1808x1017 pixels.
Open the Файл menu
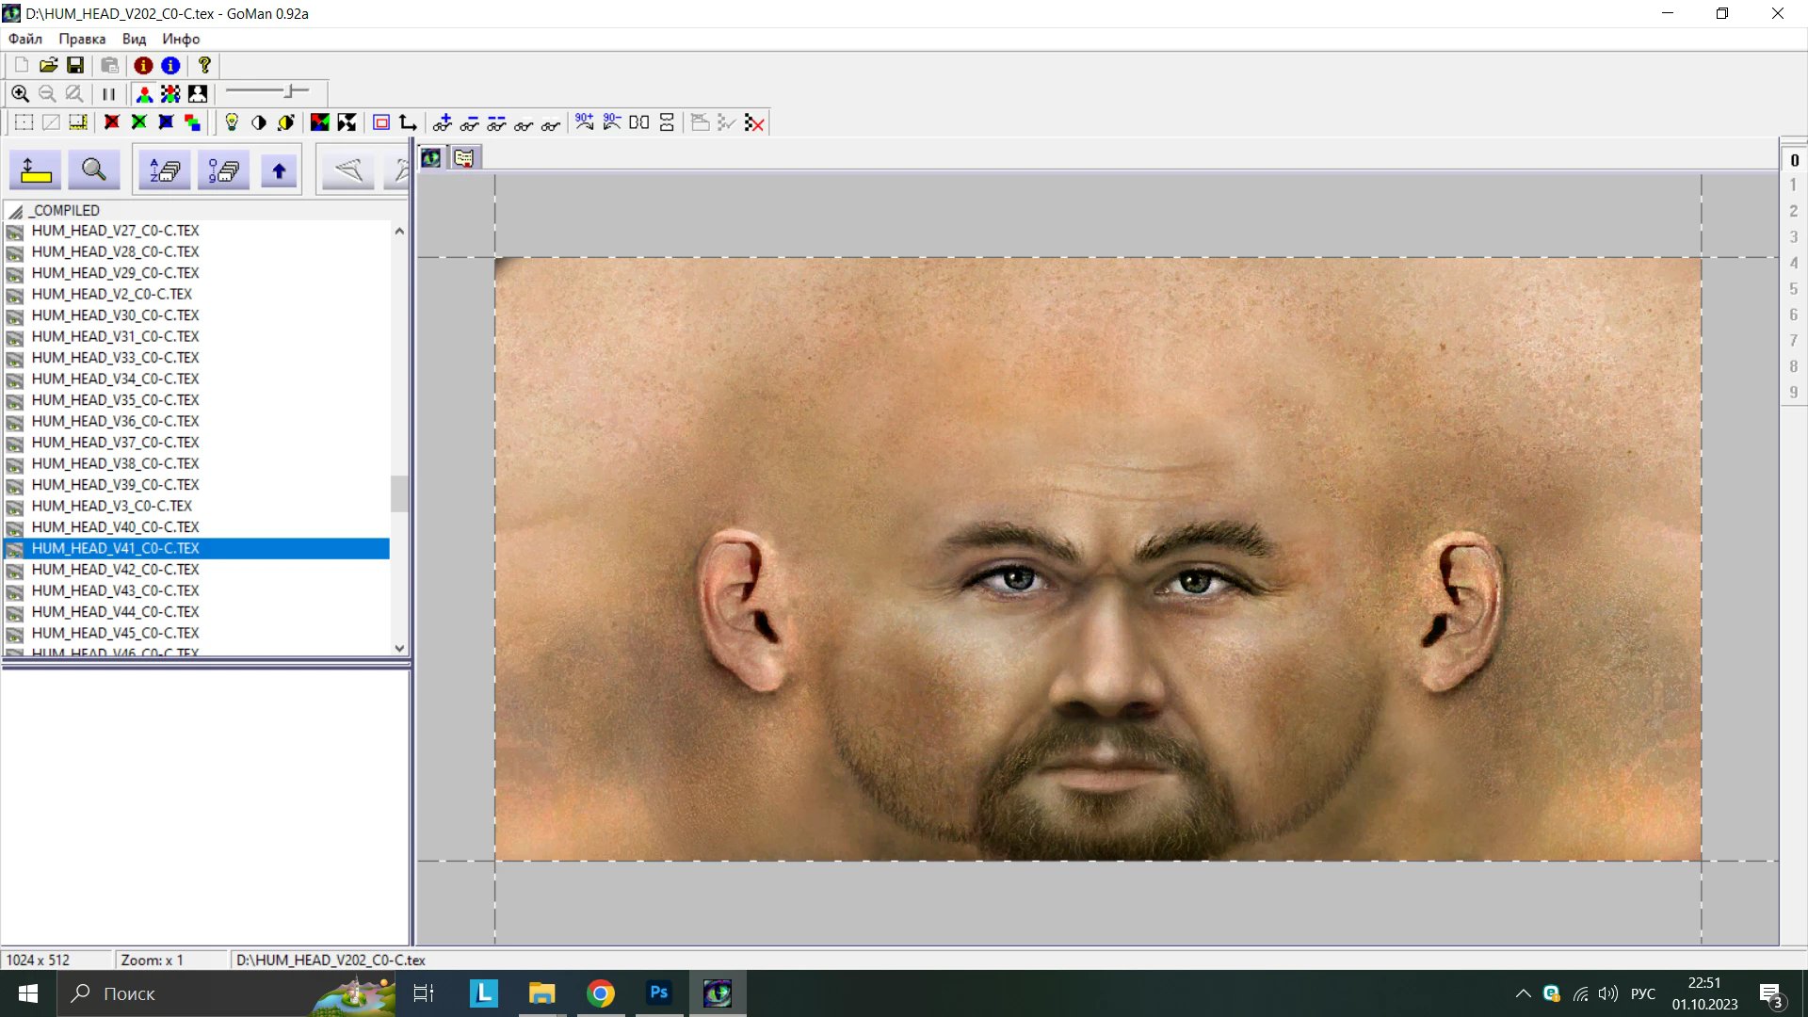click(25, 39)
